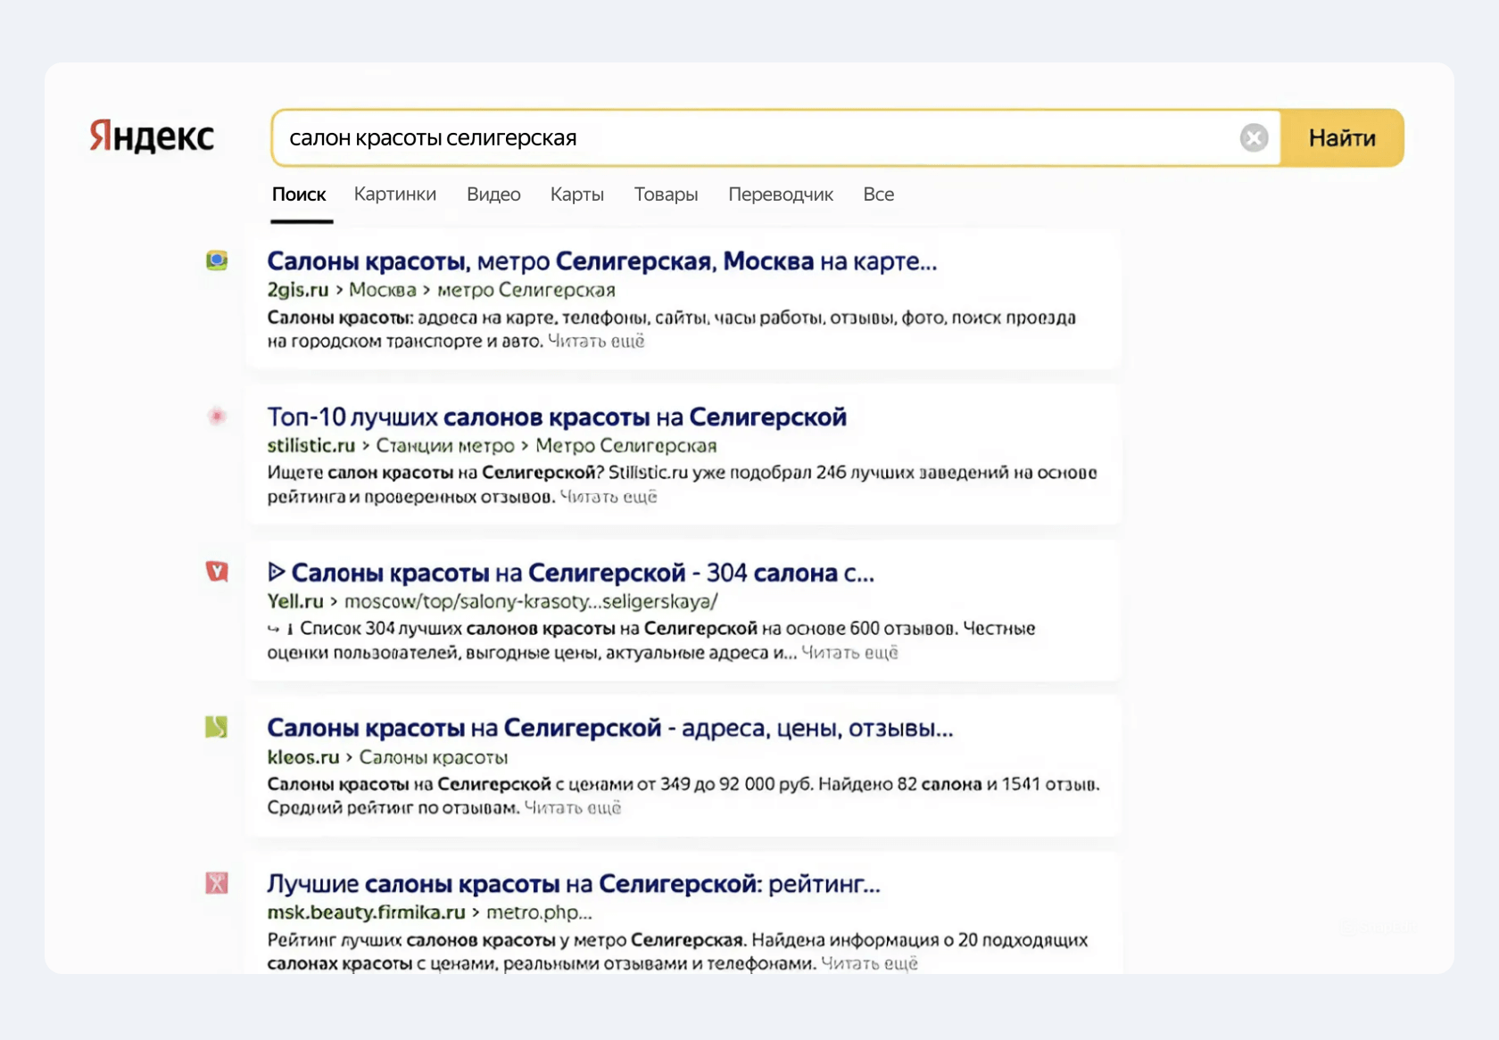Open result Лучшие салоны красоты на Селигерской: рейтинг
The width and height of the screenshot is (1499, 1040).
point(574,884)
